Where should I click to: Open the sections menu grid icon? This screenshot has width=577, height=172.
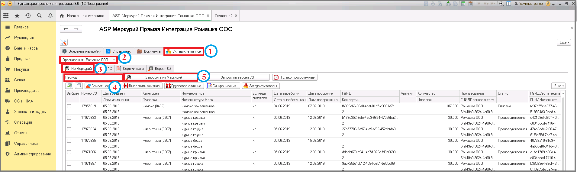coord(6,16)
